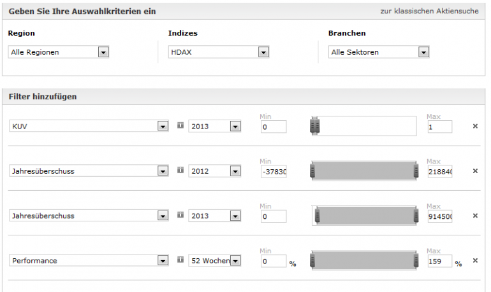Remove the KUV filter row

pyautogui.click(x=474, y=127)
